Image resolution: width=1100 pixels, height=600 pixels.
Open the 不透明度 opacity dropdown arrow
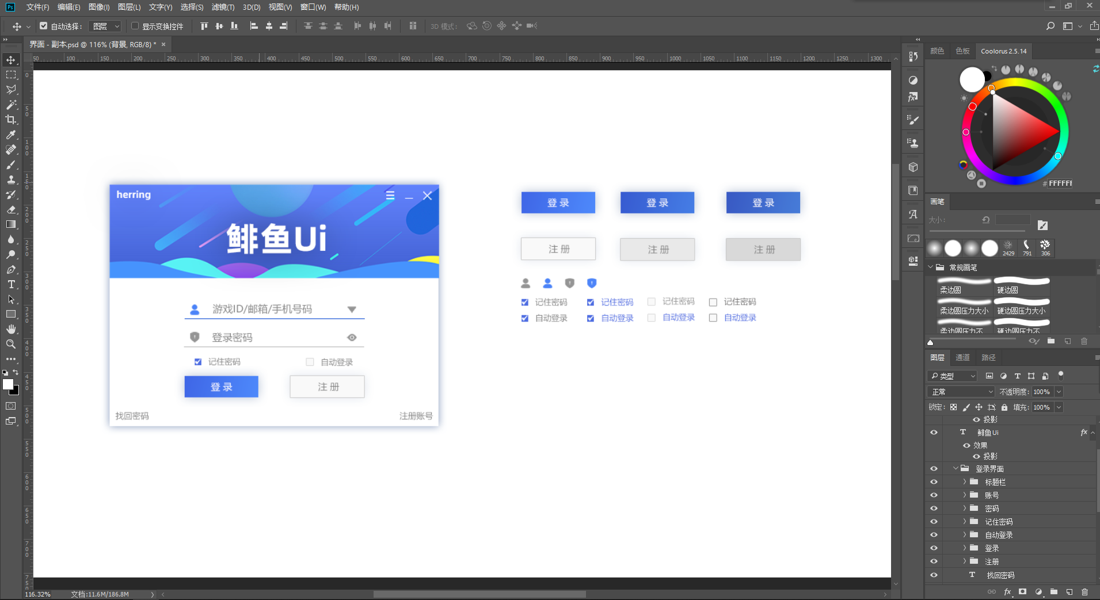[1059, 392]
